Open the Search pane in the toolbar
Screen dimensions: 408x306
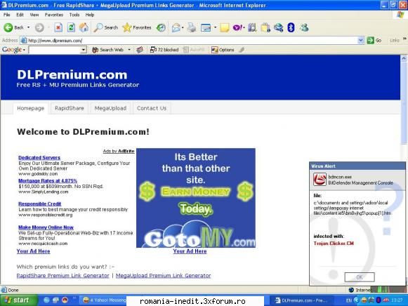(x=106, y=27)
